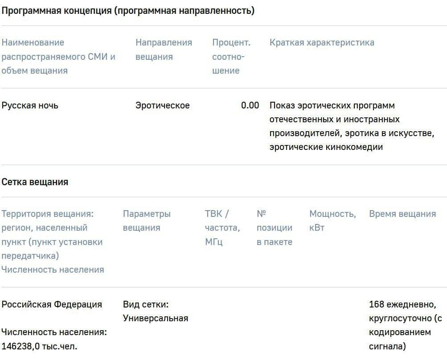Click the 'Вид сетки: Универсальная' cell

click(x=155, y=311)
